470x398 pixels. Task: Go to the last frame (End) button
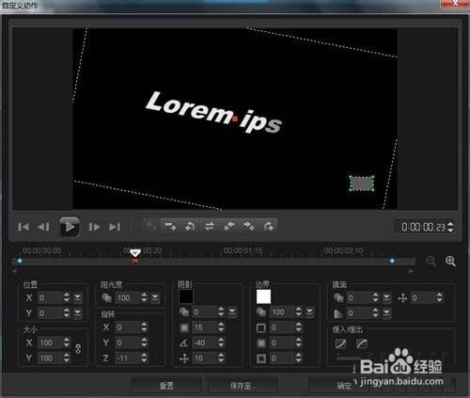point(115,227)
